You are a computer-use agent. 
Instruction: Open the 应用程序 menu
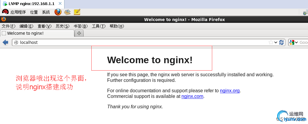(x=18, y=12)
